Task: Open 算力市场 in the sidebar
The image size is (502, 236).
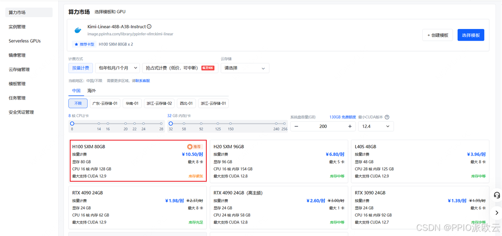Action: click(29, 13)
